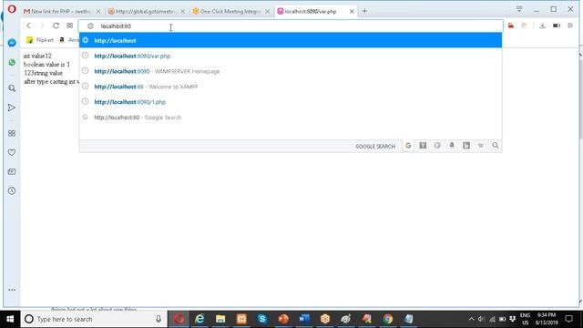This screenshot has height=328, width=583.
Task: Close the localhost:8090/var.php tab
Action: pos(352,12)
